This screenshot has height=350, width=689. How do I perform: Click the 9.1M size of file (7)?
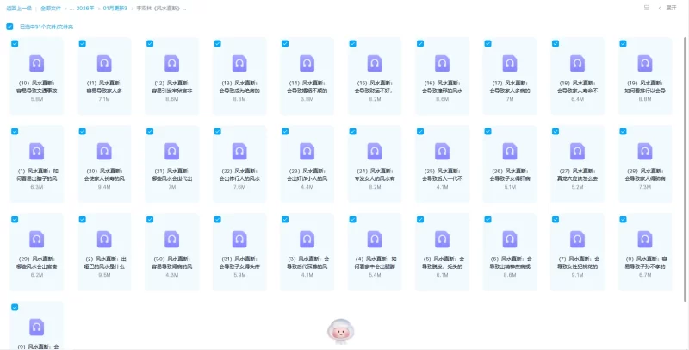(577, 275)
